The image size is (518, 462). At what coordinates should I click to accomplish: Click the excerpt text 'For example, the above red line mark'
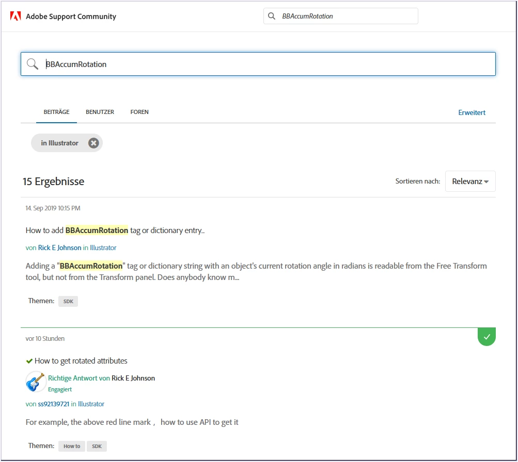click(x=88, y=422)
